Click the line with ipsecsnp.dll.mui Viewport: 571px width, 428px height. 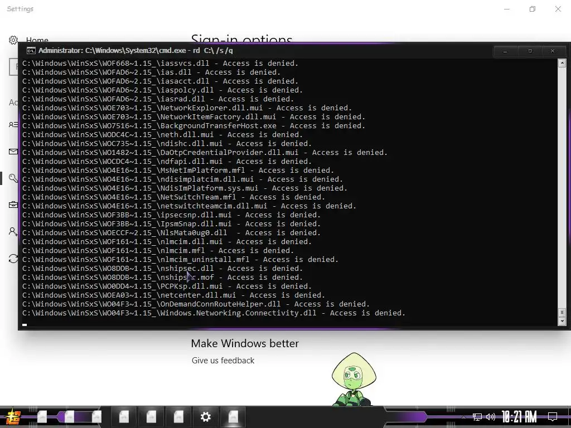(x=172, y=215)
